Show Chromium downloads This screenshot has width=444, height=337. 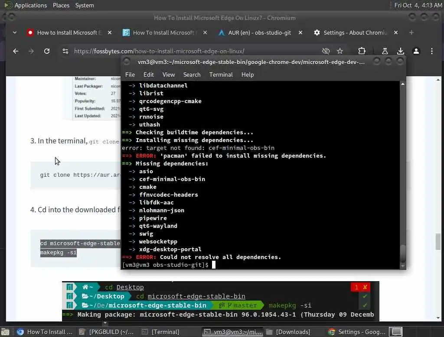point(400,51)
